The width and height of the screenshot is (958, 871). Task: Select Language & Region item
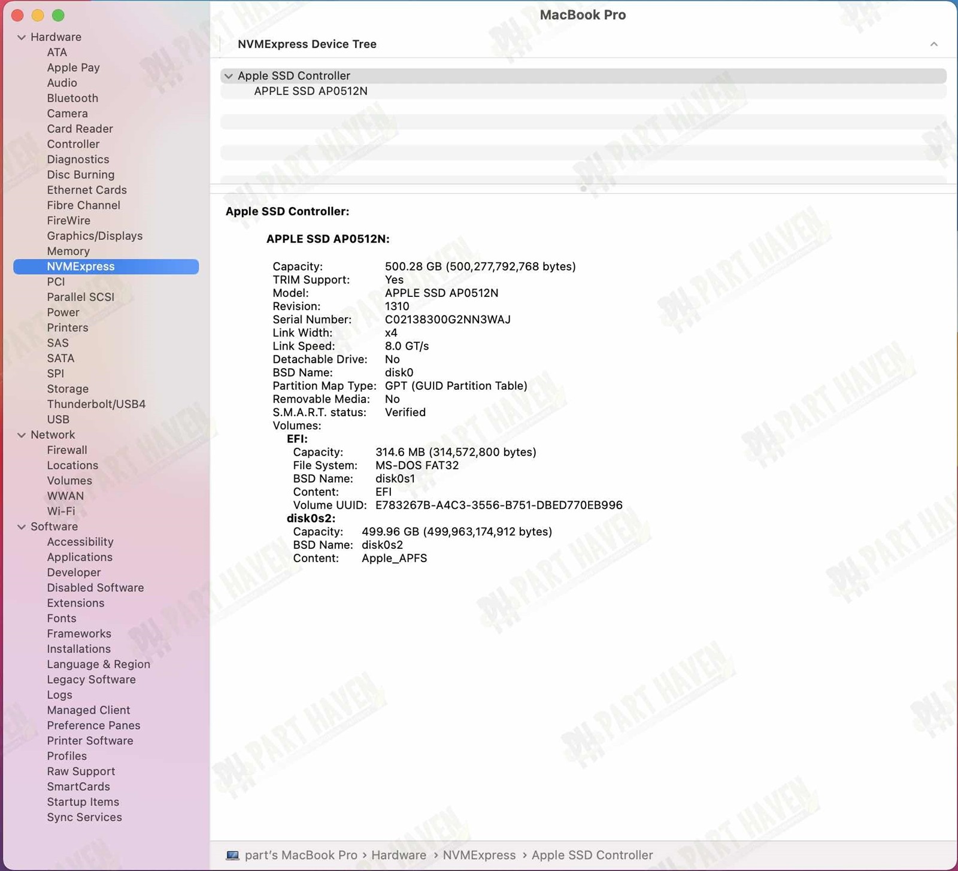click(98, 664)
